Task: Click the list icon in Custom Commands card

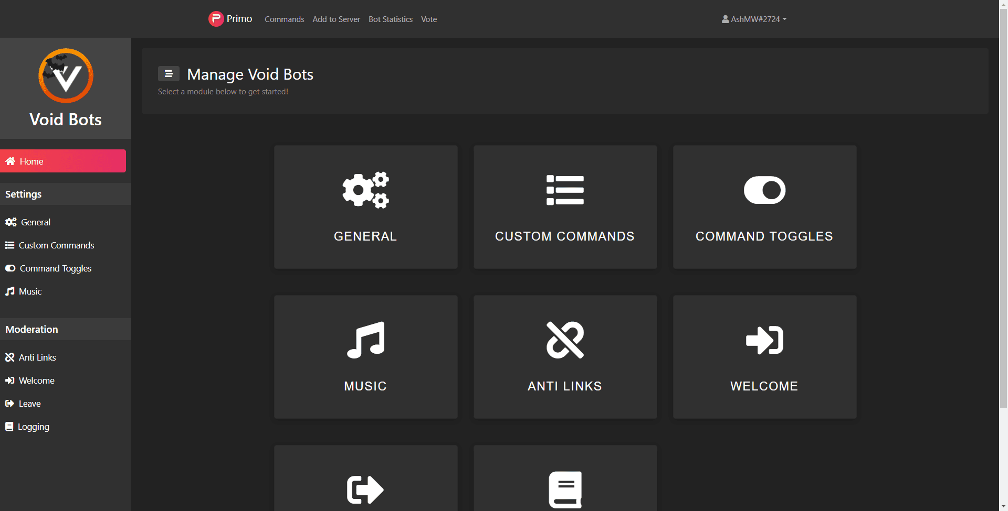Action: point(565,190)
